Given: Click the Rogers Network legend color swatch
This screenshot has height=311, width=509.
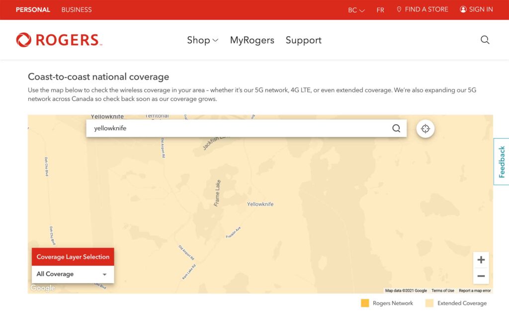Looking at the screenshot, I should coord(365,303).
